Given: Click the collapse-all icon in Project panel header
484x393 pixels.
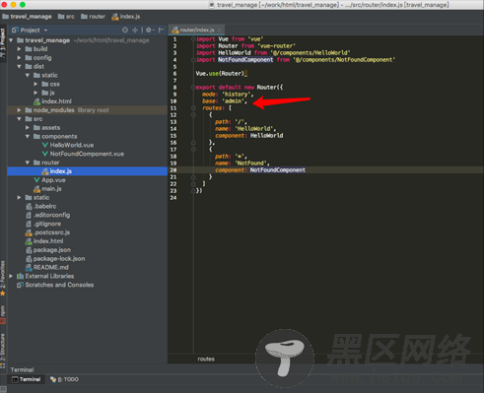Looking at the screenshot, I should [x=135, y=30].
